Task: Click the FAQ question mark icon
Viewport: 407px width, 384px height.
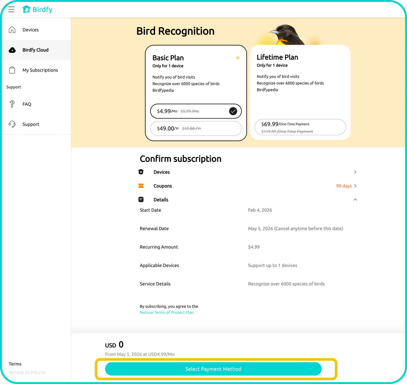Action: pyautogui.click(x=12, y=104)
